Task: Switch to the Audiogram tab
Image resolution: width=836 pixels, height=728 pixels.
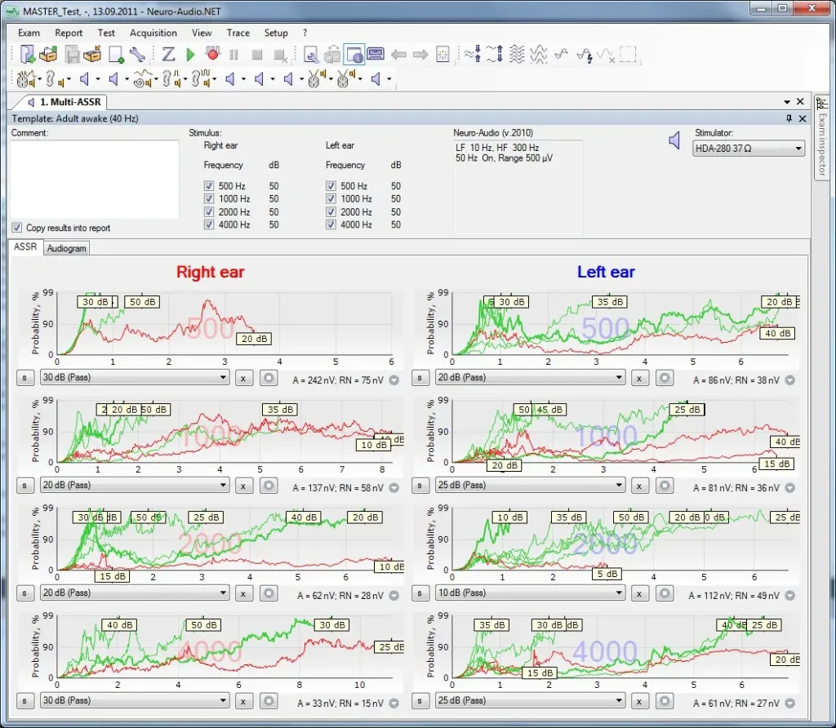Action: [66, 248]
